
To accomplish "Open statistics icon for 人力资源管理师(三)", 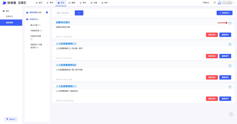I will pyautogui.click(x=230, y=44).
